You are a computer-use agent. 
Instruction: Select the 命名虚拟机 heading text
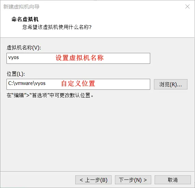point(25,19)
